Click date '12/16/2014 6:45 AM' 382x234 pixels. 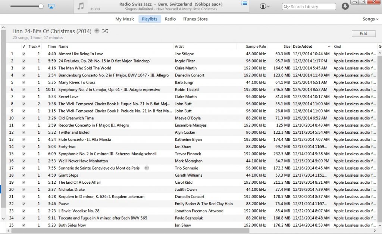click(x=311, y=168)
